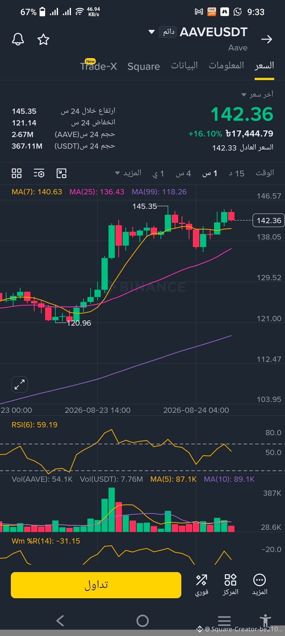Tap the Android home navigation button
Image resolution: width=285 pixels, height=636 pixels.
(142, 621)
